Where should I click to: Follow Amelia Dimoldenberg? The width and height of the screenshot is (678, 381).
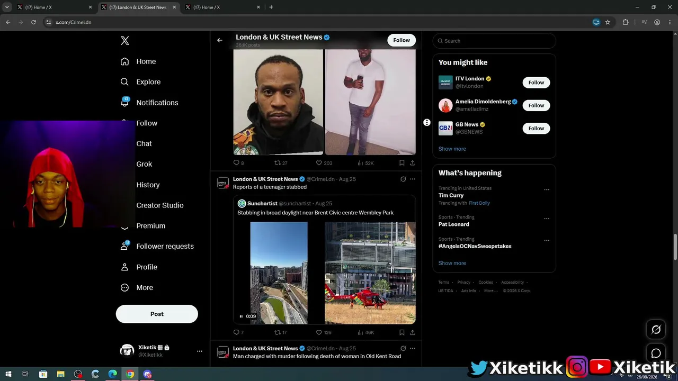(536, 105)
